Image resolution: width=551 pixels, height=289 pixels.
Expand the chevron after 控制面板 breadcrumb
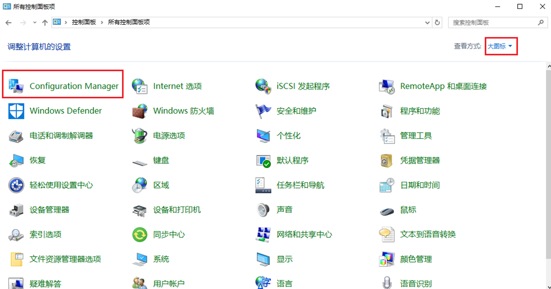click(102, 22)
